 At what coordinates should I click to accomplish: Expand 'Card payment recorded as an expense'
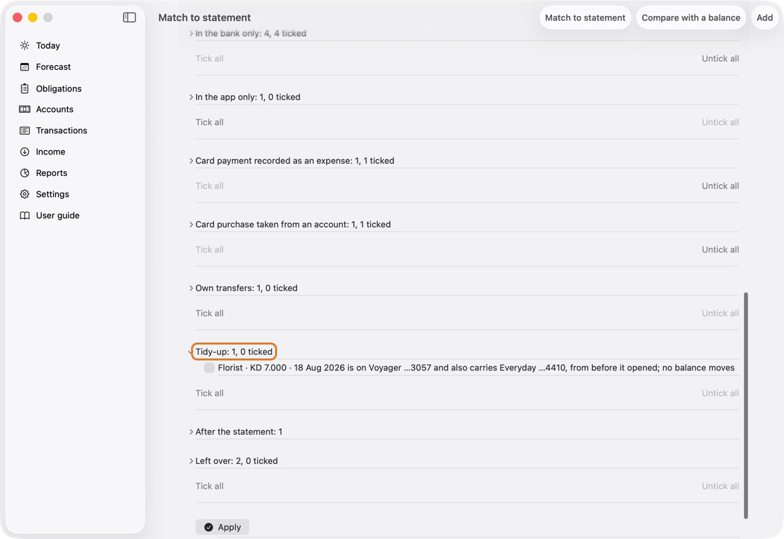click(191, 161)
